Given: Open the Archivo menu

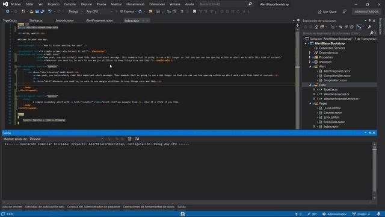Looking at the screenshot, I should (16, 4).
